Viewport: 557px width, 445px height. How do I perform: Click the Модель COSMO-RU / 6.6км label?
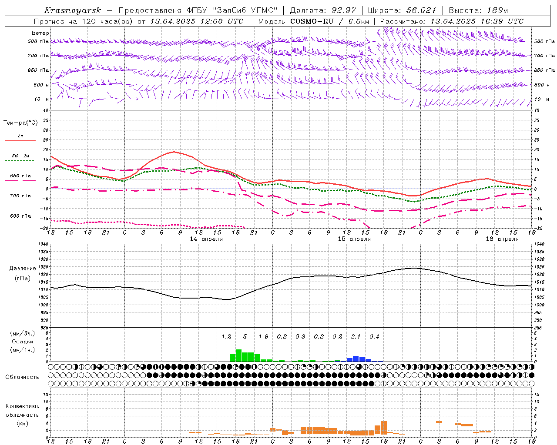(314, 21)
